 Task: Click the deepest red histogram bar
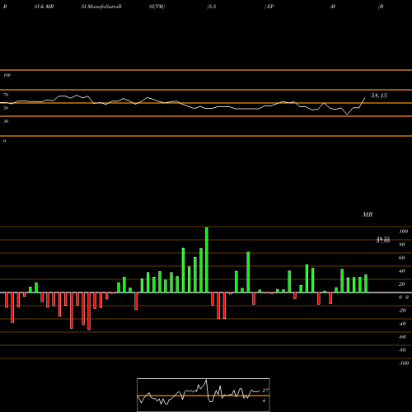point(89,311)
